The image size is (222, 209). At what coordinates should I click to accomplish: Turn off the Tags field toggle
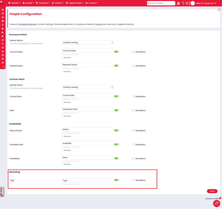tap(116, 180)
